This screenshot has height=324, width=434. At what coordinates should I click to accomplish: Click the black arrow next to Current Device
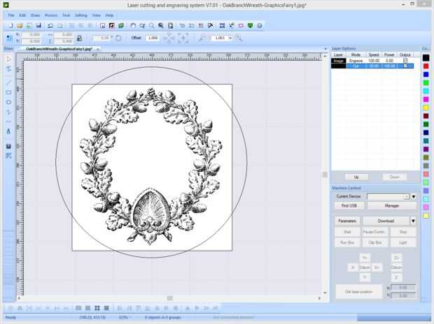tap(414, 197)
